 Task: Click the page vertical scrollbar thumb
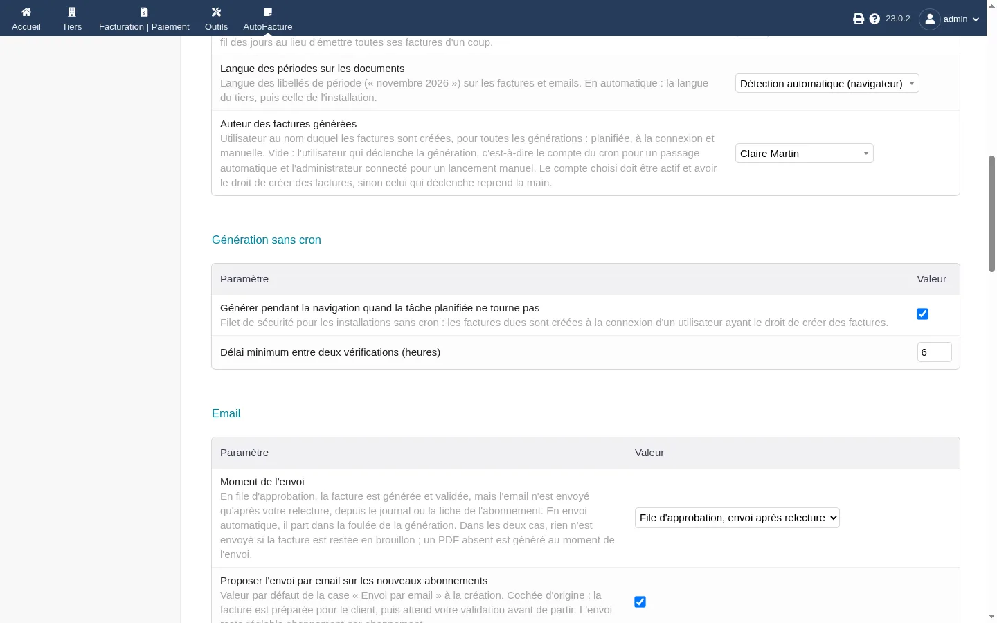[991, 214]
